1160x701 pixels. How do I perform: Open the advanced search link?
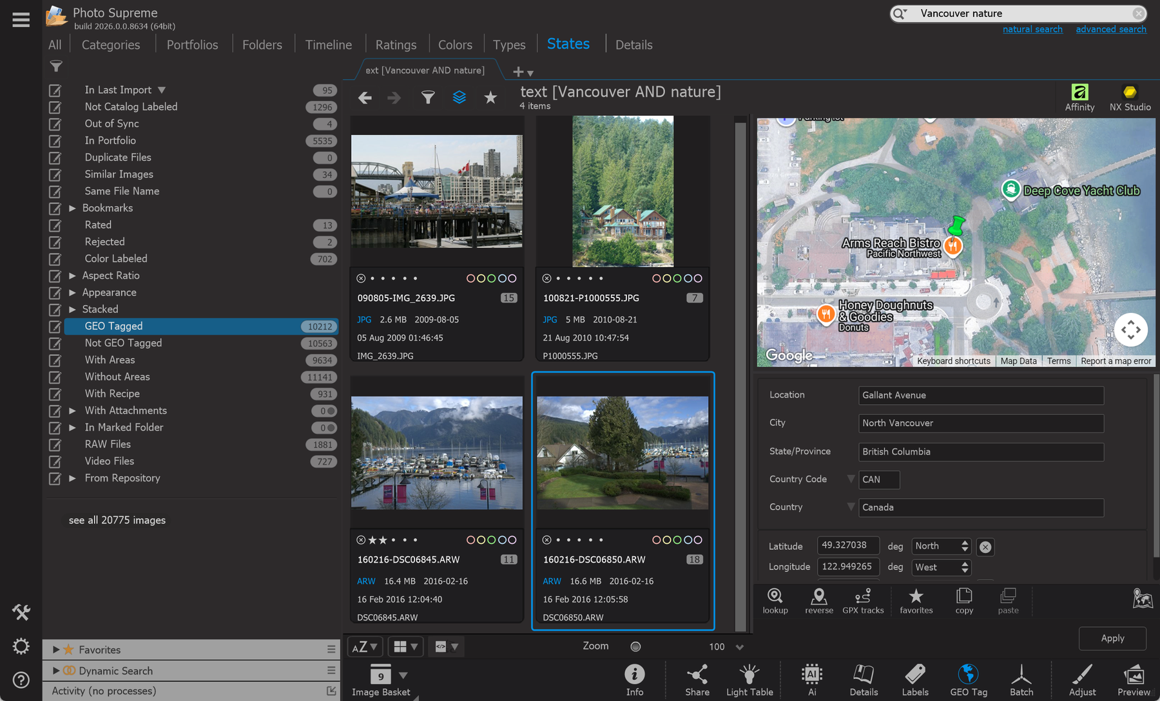pyautogui.click(x=1111, y=29)
